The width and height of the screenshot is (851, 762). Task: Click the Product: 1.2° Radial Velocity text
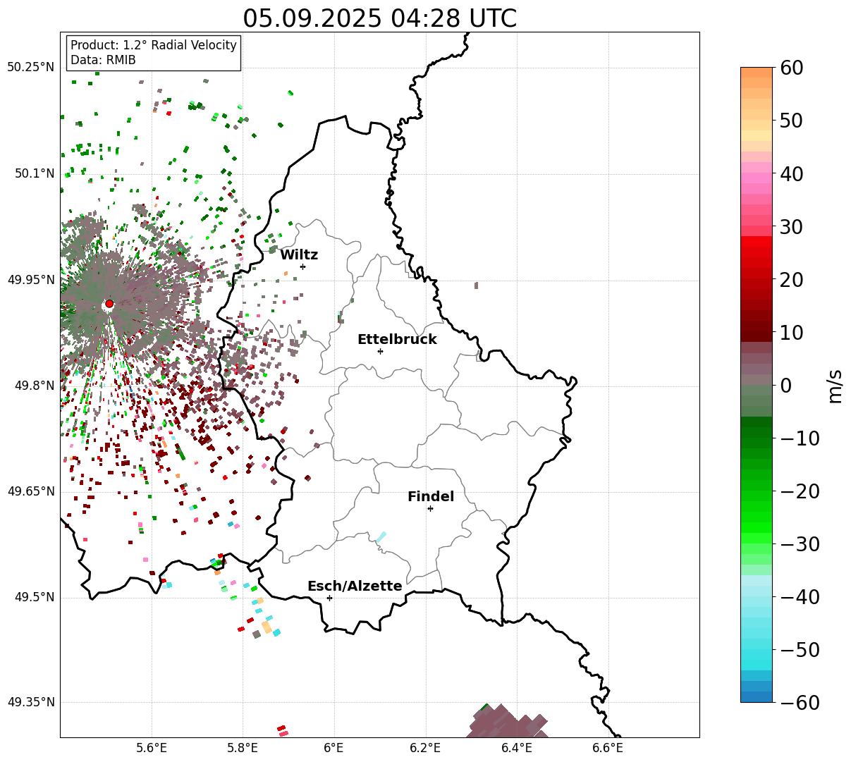[154, 45]
